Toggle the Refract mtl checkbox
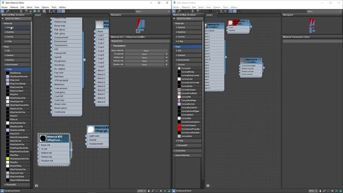 [167, 61]
